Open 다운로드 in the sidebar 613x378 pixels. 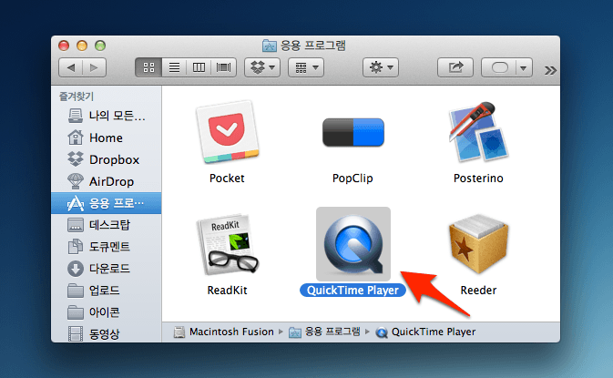click(107, 269)
